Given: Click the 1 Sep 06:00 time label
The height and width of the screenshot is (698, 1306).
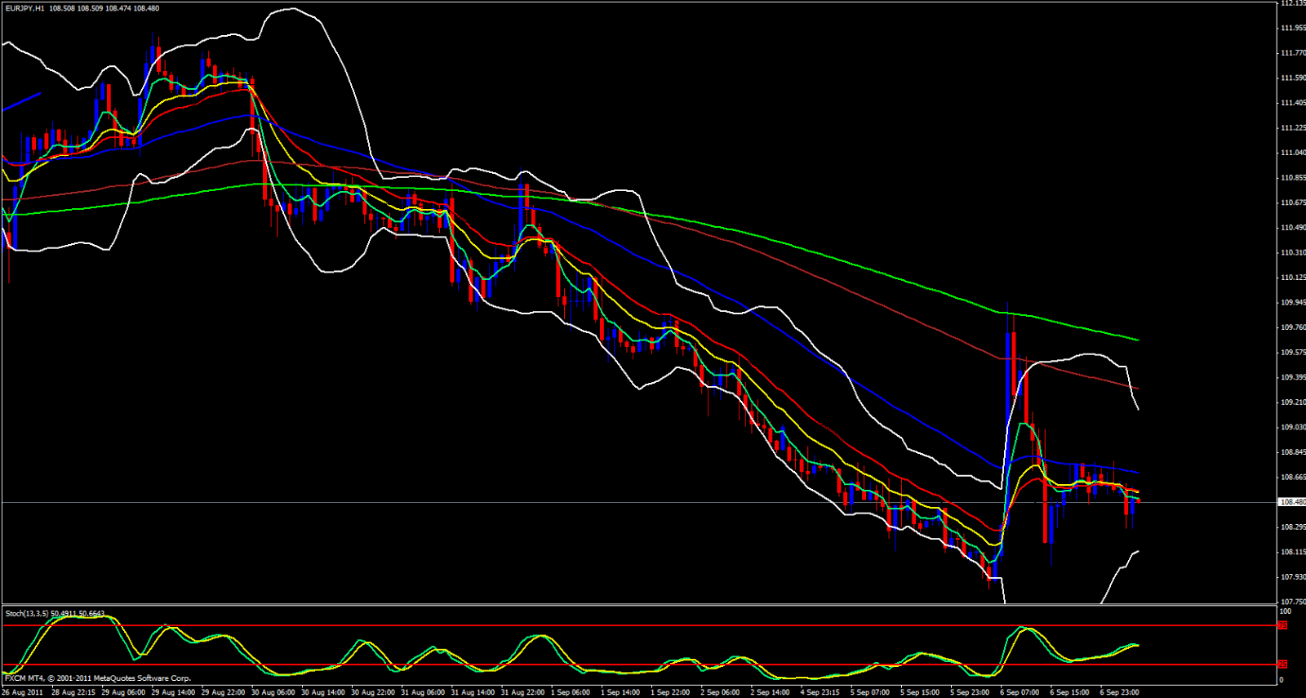Looking at the screenshot, I should 571,692.
